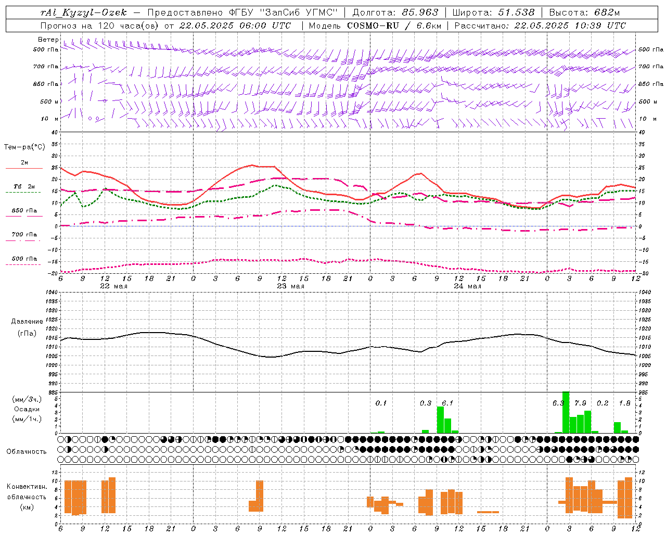Image resolution: width=666 pixels, height=533 pixels.
Task: Click the '22 мая' date label
Action: click(x=113, y=286)
